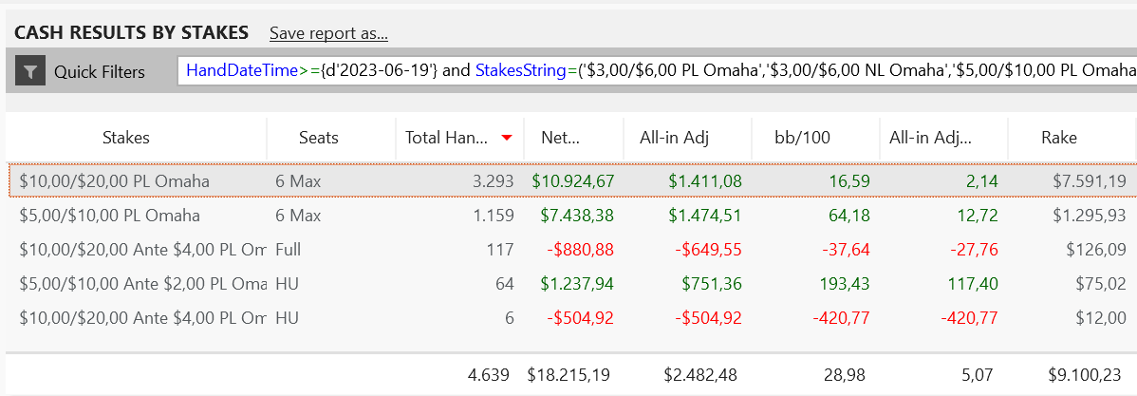Click the $126,09 rake cell

pyautogui.click(x=1096, y=250)
